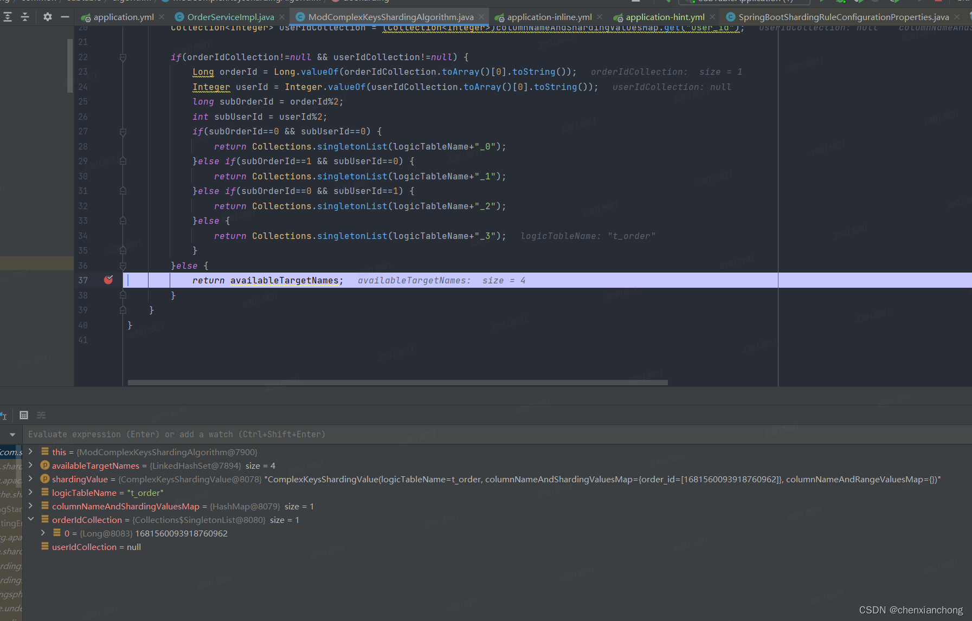Image resolution: width=972 pixels, height=621 pixels.
Task: Fold the else-if block at line 31
Action: pyautogui.click(x=123, y=191)
